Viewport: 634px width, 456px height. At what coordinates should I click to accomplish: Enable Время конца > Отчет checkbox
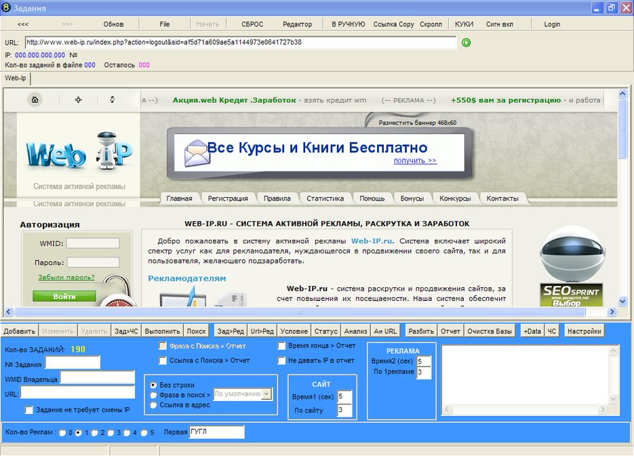[281, 346]
